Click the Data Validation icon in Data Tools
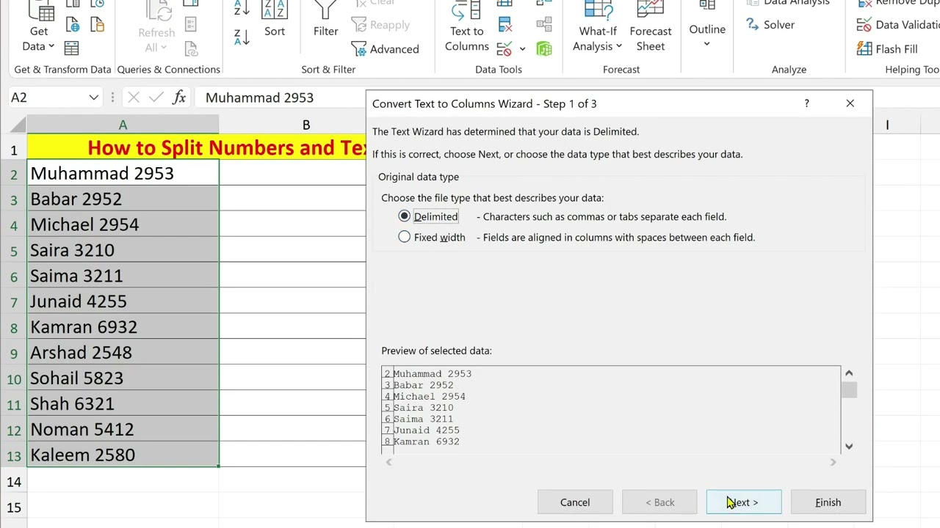Screen dimensions: 940x528 pyautogui.click(x=504, y=49)
